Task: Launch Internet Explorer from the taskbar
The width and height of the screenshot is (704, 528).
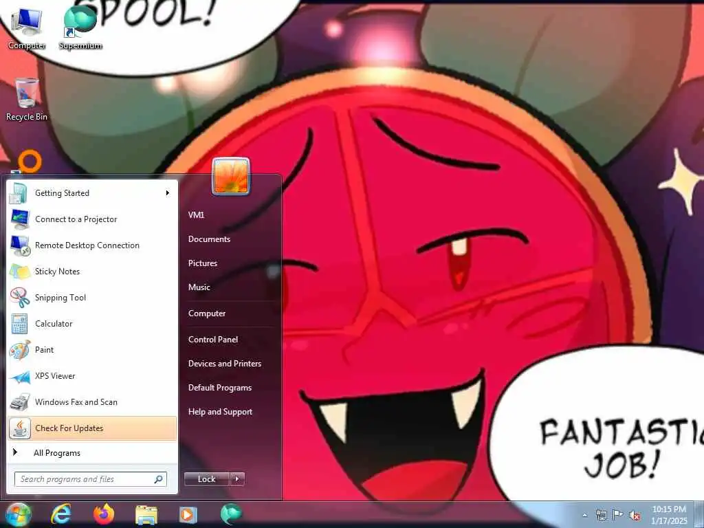Action: (x=60, y=514)
